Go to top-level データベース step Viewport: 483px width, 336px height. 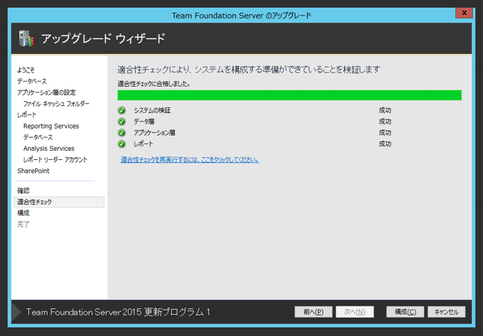pyautogui.click(x=32, y=81)
